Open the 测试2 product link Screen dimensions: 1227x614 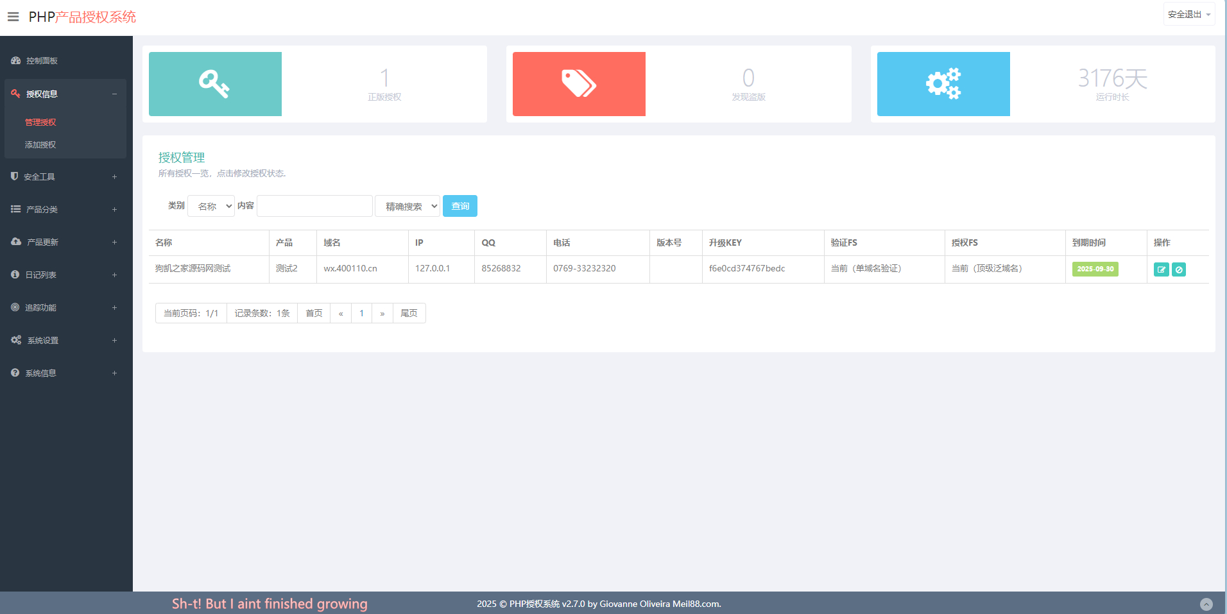click(286, 268)
